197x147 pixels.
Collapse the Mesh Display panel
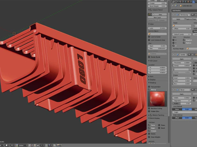[x=149, y=118]
